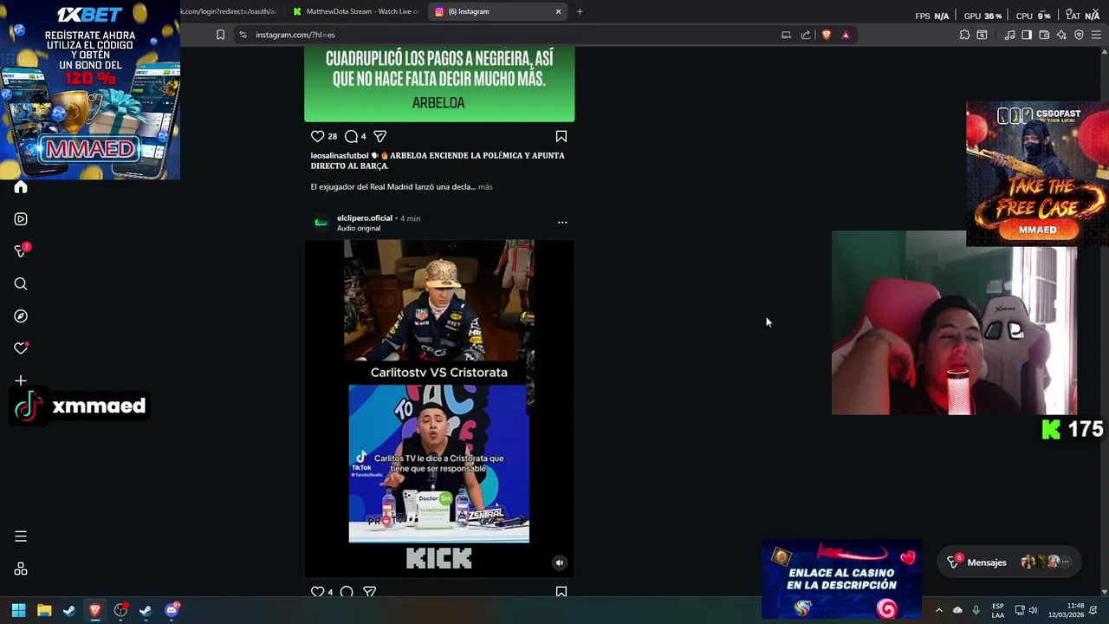This screenshot has width=1109, height=624.
Task: Go to Instagram Home from the sidebar
Action: tap(21, 187)
